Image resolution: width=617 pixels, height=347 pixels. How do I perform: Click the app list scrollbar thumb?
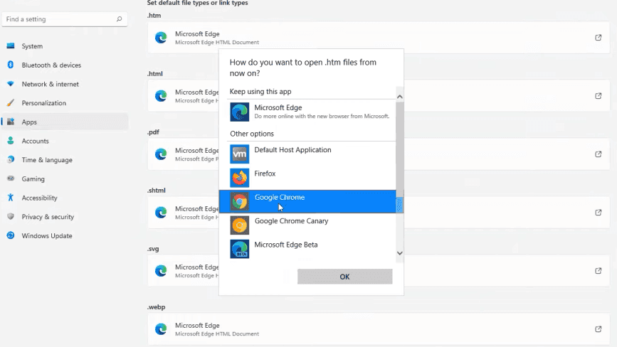click(400, 149)
